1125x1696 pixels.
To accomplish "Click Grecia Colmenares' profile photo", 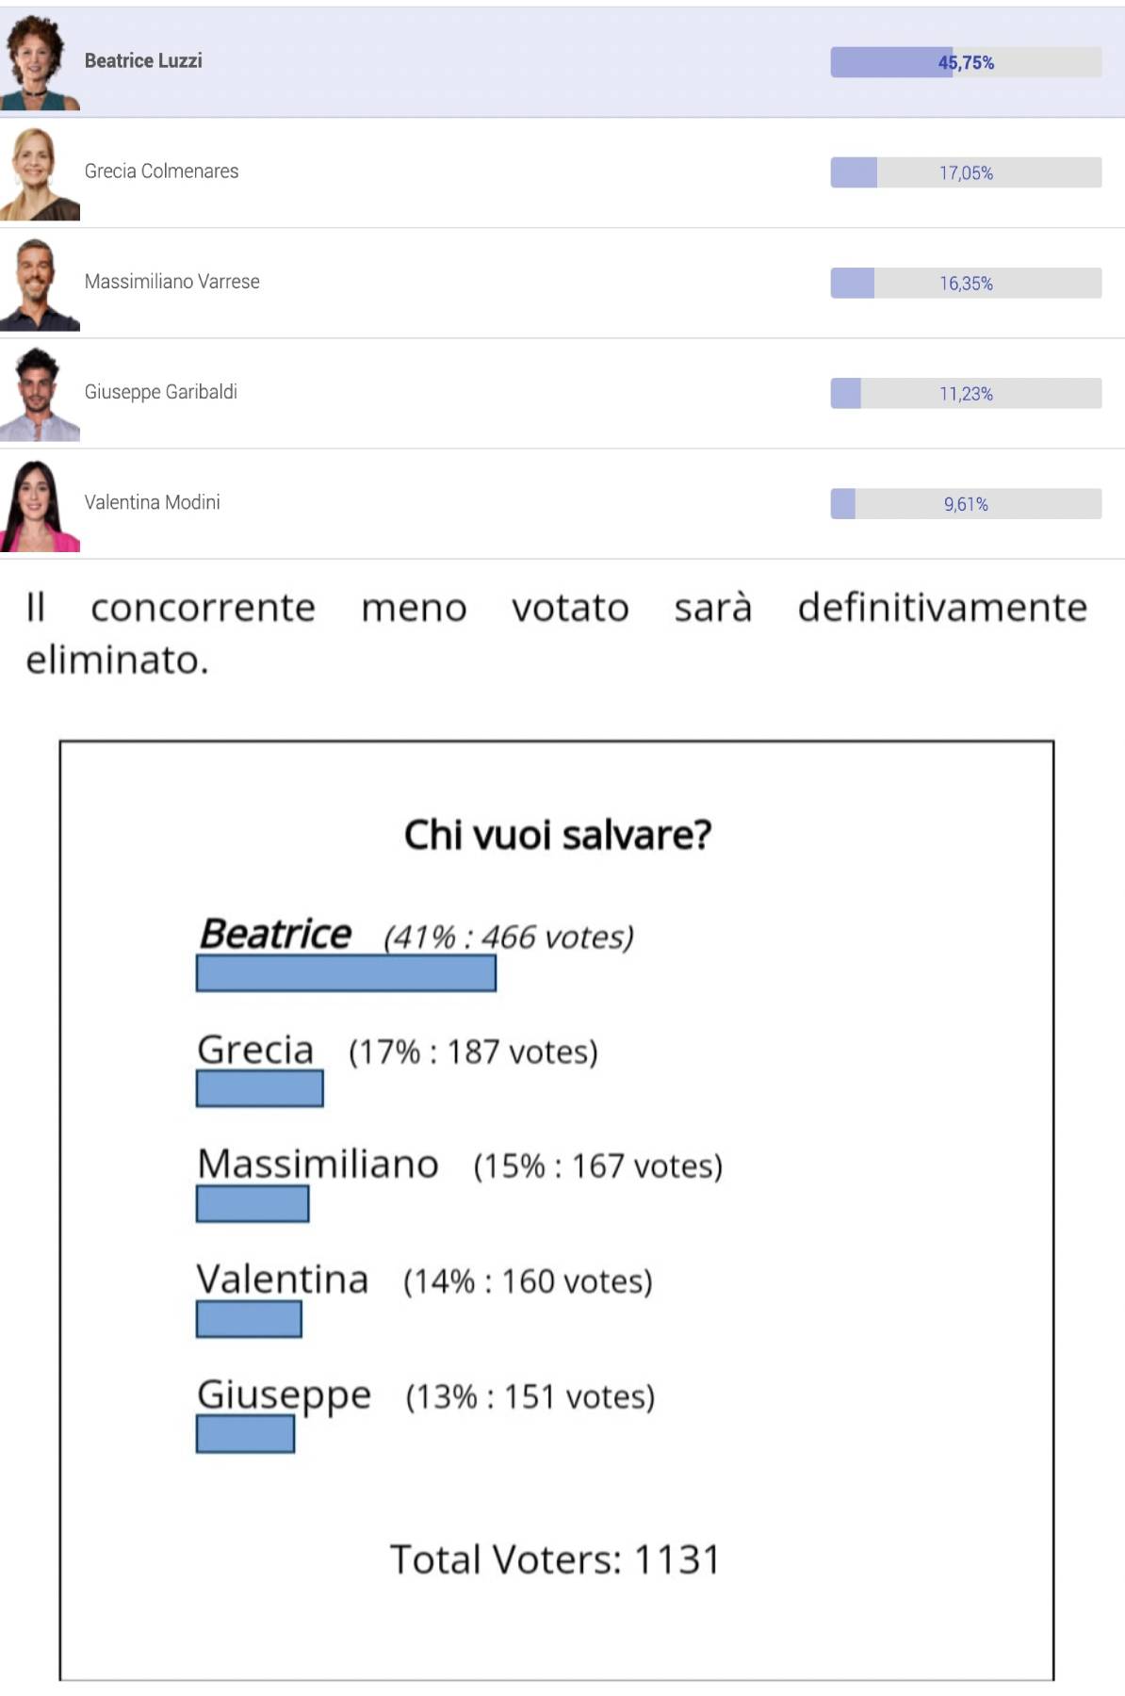I will [x=40, y=173].
